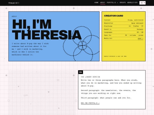Click the 'kpop unbiased' newsletter value

point(137,23)
